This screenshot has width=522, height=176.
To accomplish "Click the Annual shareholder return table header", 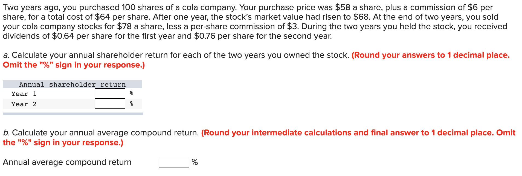I will tap(72, 84).
